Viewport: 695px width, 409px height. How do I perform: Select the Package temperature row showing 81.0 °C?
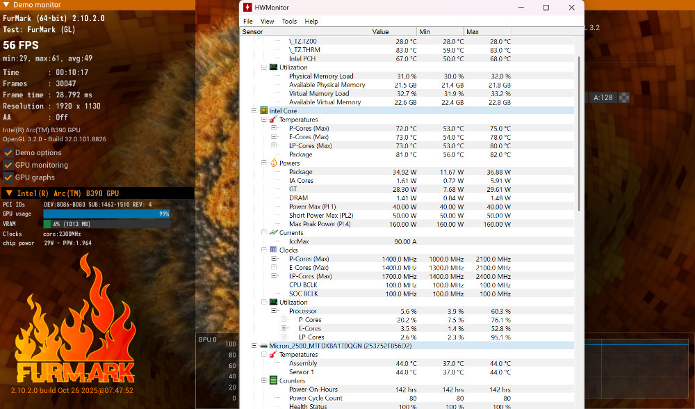[407, 154]
